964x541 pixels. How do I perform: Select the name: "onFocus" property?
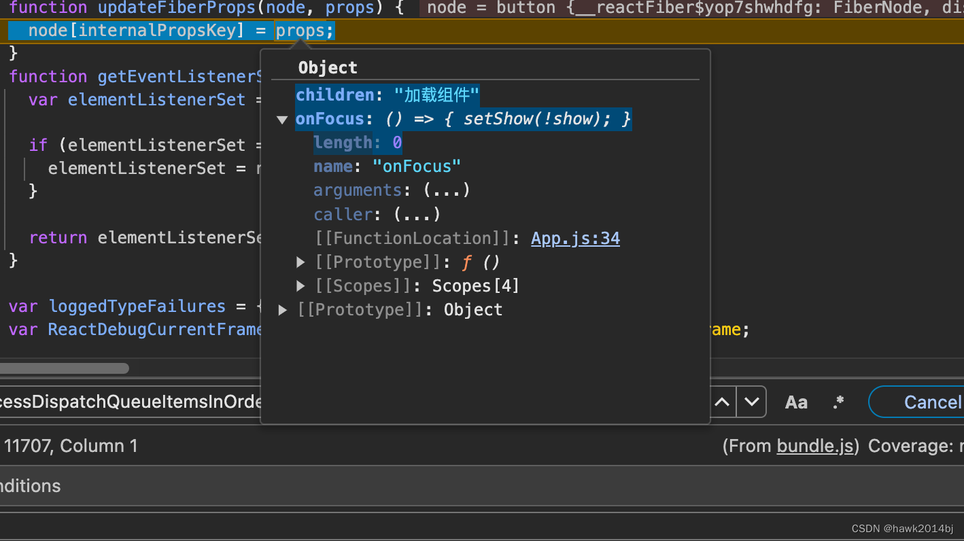(x=387, y=167)
